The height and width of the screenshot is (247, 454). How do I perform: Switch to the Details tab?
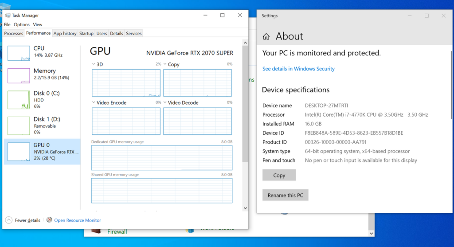coord(117,34)
